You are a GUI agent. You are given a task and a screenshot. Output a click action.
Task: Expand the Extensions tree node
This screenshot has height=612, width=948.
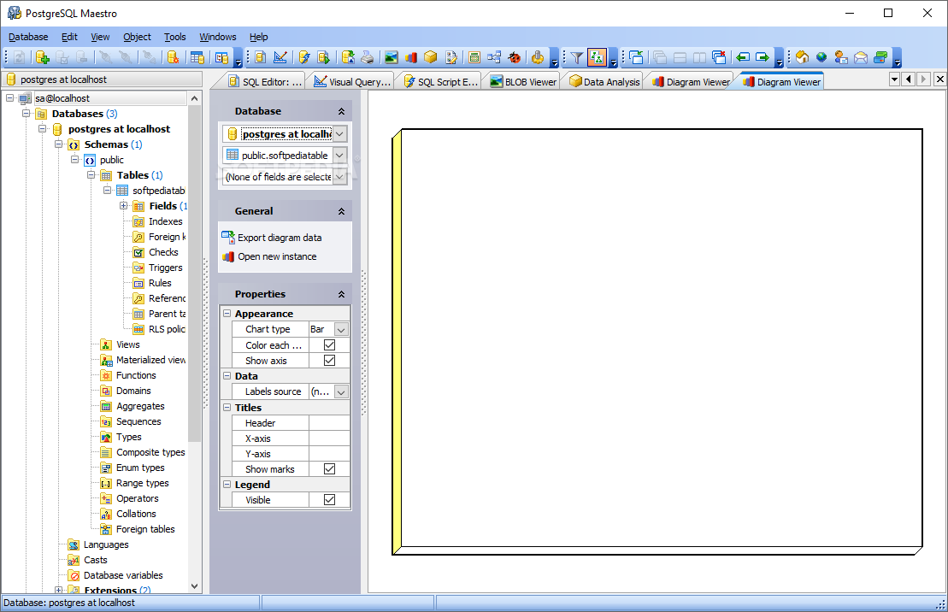[x=58, y=590]
